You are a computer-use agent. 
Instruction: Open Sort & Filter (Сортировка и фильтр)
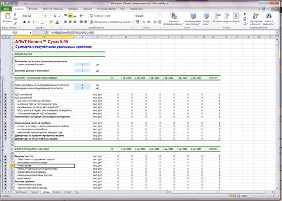point(256,19)
